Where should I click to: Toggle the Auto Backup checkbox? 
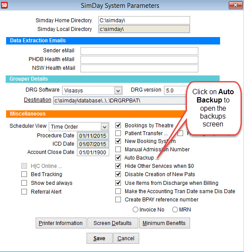[x=118, y=158]
